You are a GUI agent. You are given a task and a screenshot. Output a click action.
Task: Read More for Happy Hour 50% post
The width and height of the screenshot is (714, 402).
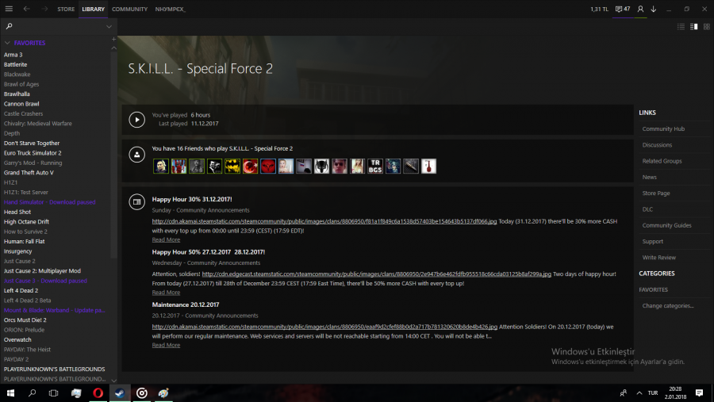(x=167, y=293)
